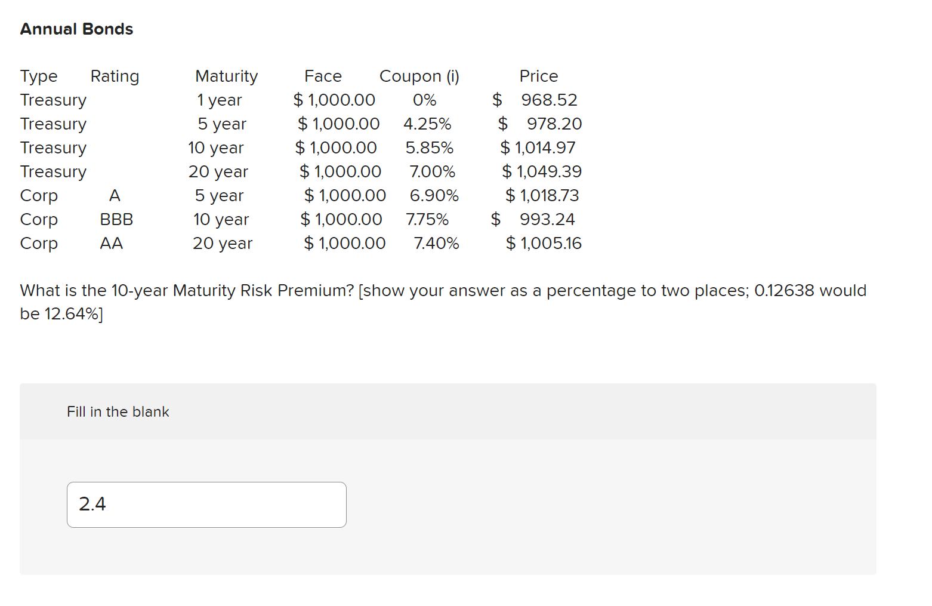Image resolution: width=932 pixels, height=606 pixels.
Task: Click the BBB rating cell
Action: pos(116,219)
